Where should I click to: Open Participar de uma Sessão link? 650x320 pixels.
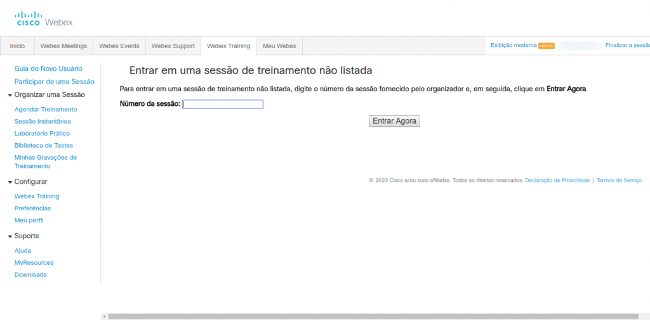(x=55, y=82)
